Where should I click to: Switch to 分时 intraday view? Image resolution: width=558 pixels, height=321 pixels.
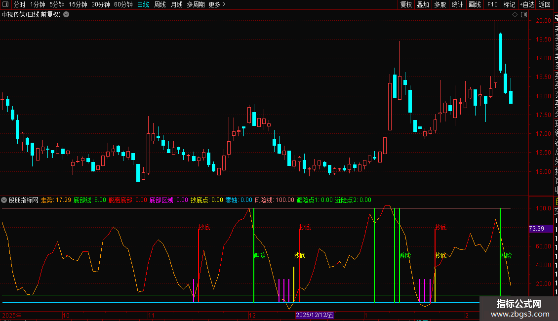pos(20,4)
